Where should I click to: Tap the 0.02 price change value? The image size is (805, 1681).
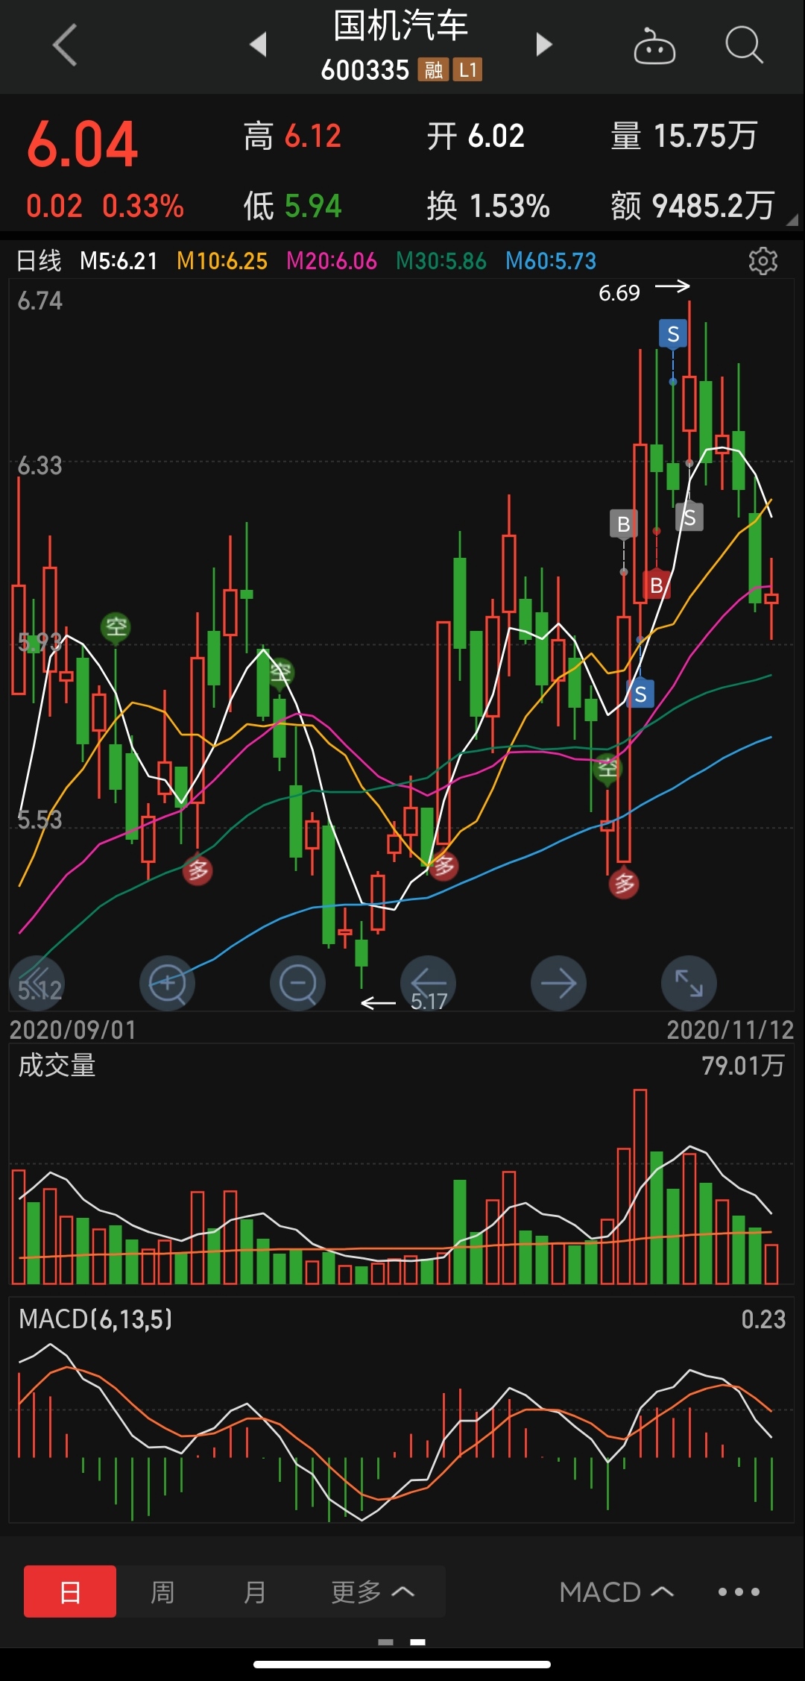click(54, 206)
